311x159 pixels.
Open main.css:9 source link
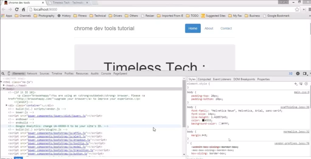point(302,92)
